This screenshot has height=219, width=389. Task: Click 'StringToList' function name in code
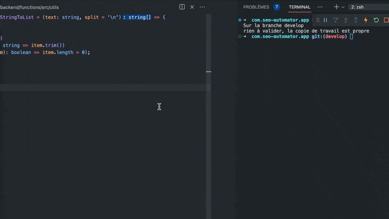click(x=17, y=17)
